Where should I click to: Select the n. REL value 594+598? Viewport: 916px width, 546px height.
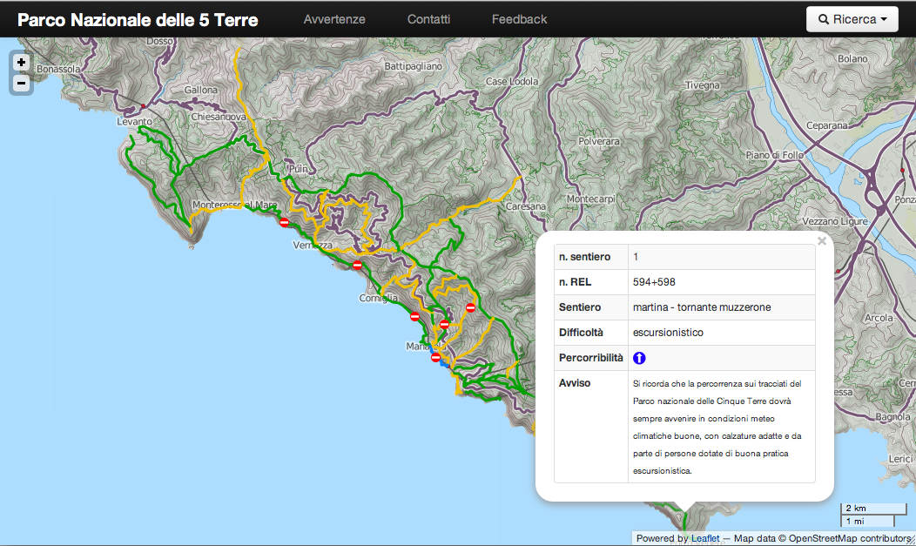[654, 282]
